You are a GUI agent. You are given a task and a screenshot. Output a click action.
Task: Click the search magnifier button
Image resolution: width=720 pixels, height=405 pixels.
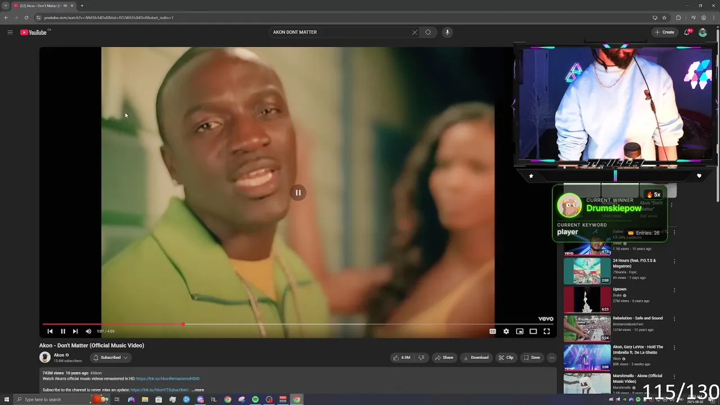[428, 32]
